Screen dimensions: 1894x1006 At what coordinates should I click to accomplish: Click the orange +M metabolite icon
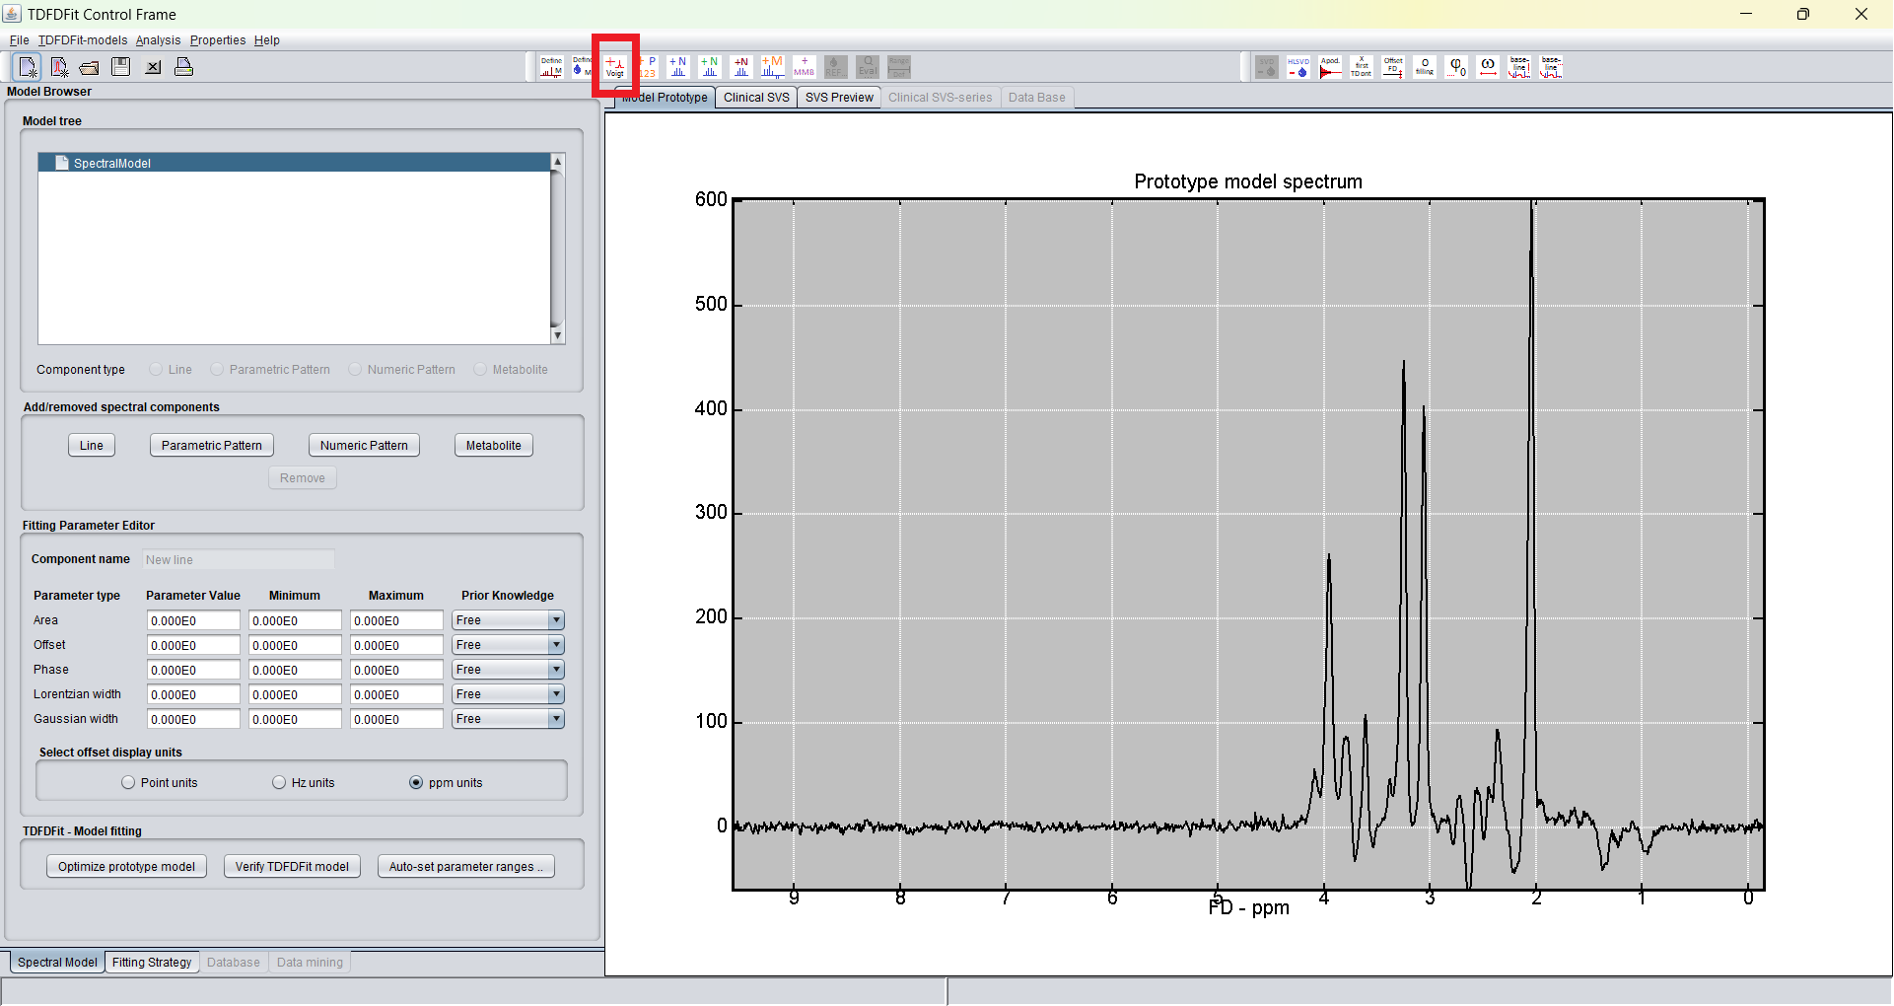[x=773, y=67]
